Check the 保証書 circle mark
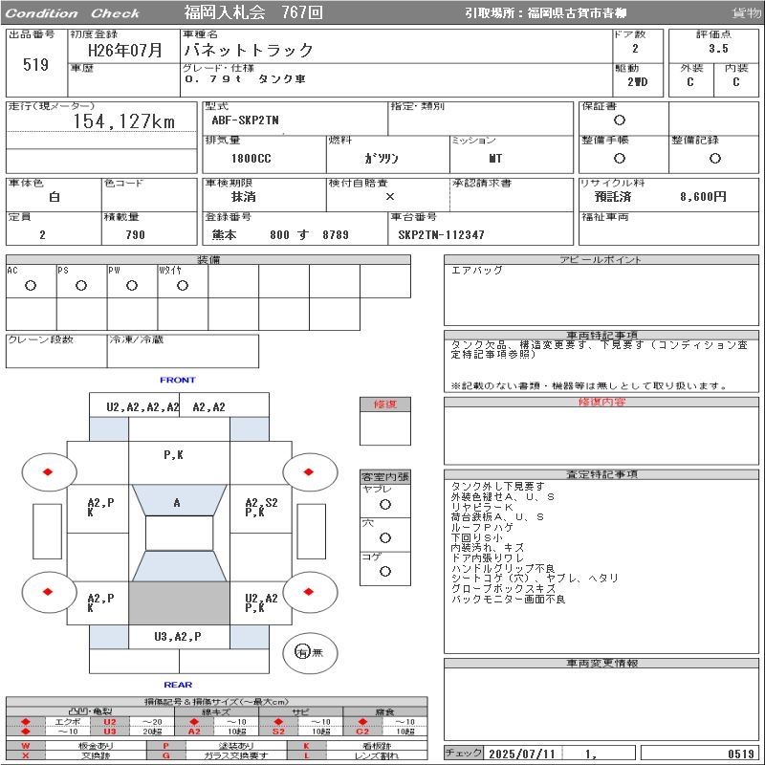This screenshot has height=765, width=765. pos(620,120)
